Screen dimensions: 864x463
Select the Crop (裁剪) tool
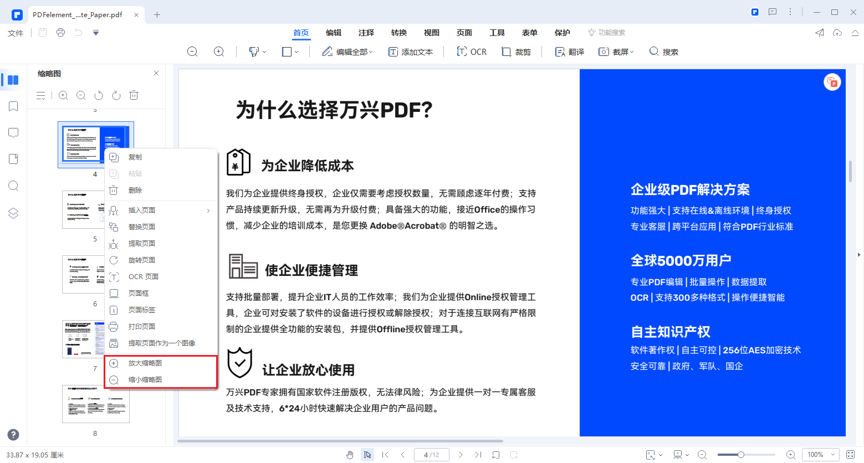point(517,51)
